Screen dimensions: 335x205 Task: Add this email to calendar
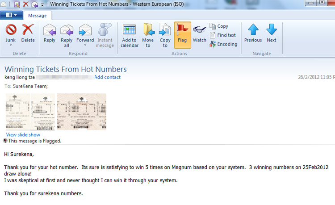tap(130, 36)
